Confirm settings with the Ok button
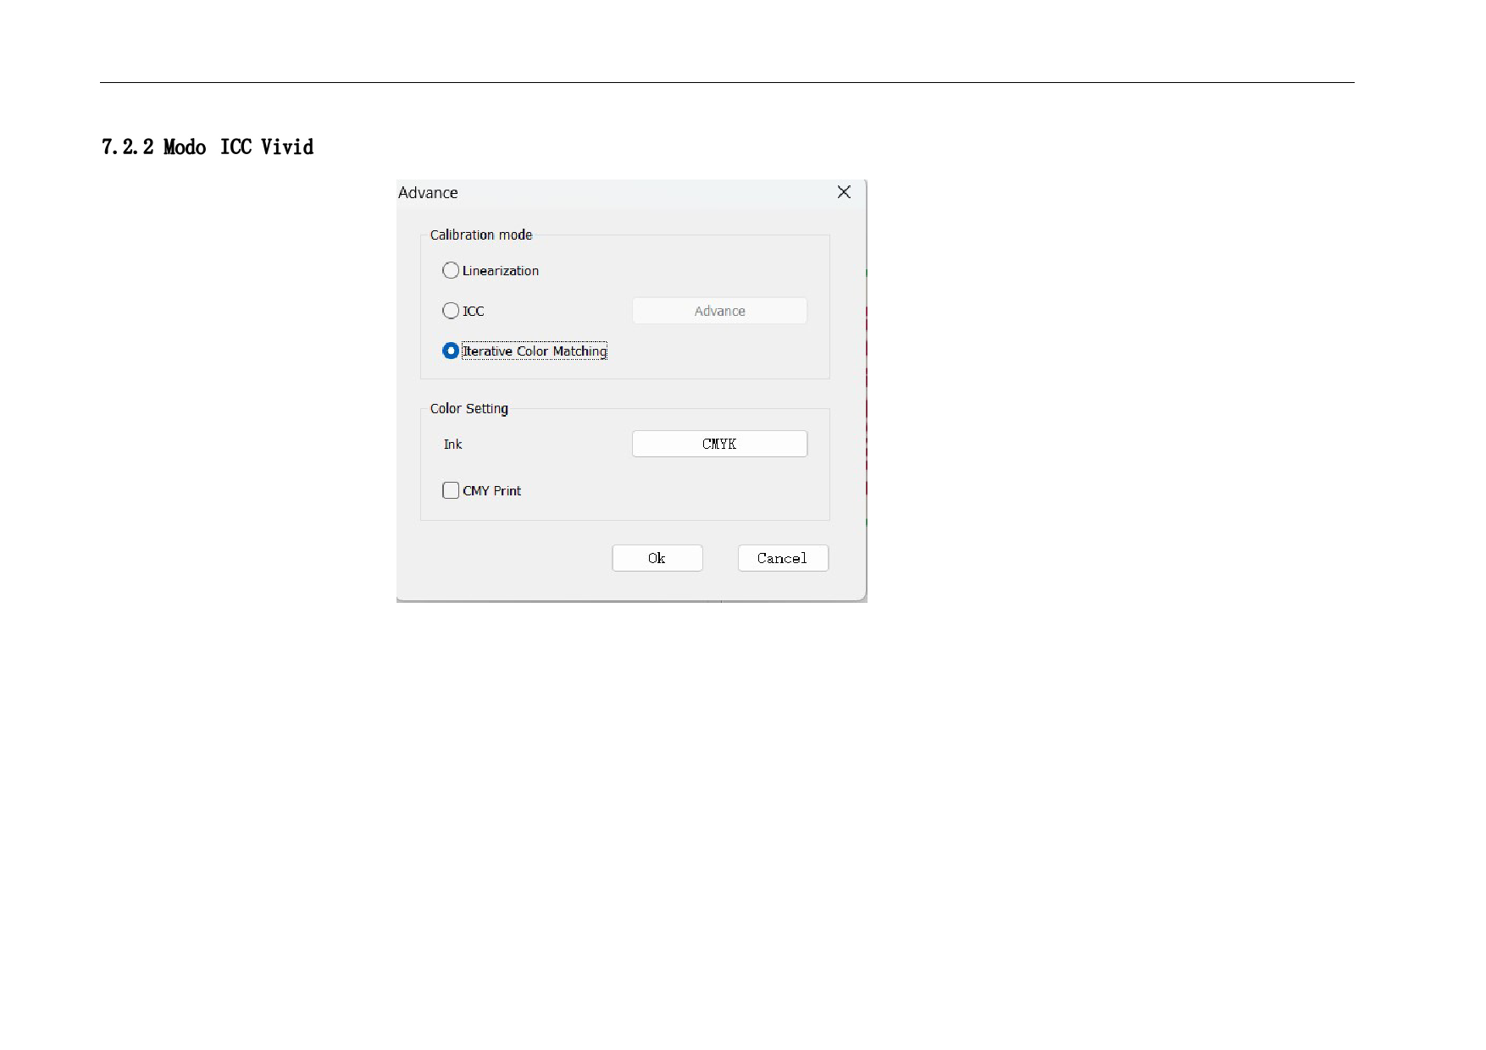 657,558
